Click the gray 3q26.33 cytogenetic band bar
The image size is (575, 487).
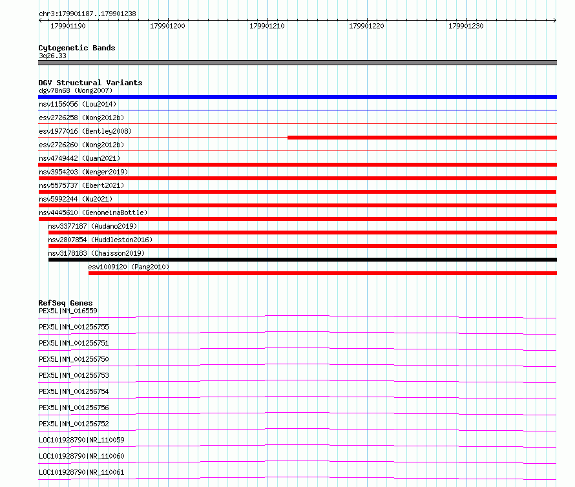pos(297,63)
